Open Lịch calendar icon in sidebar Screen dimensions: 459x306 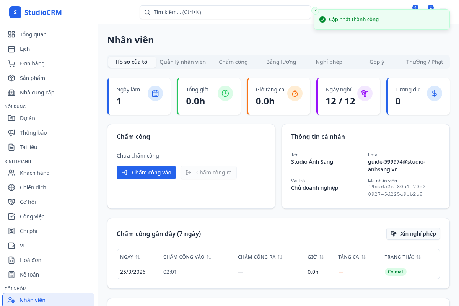[11, 49]
